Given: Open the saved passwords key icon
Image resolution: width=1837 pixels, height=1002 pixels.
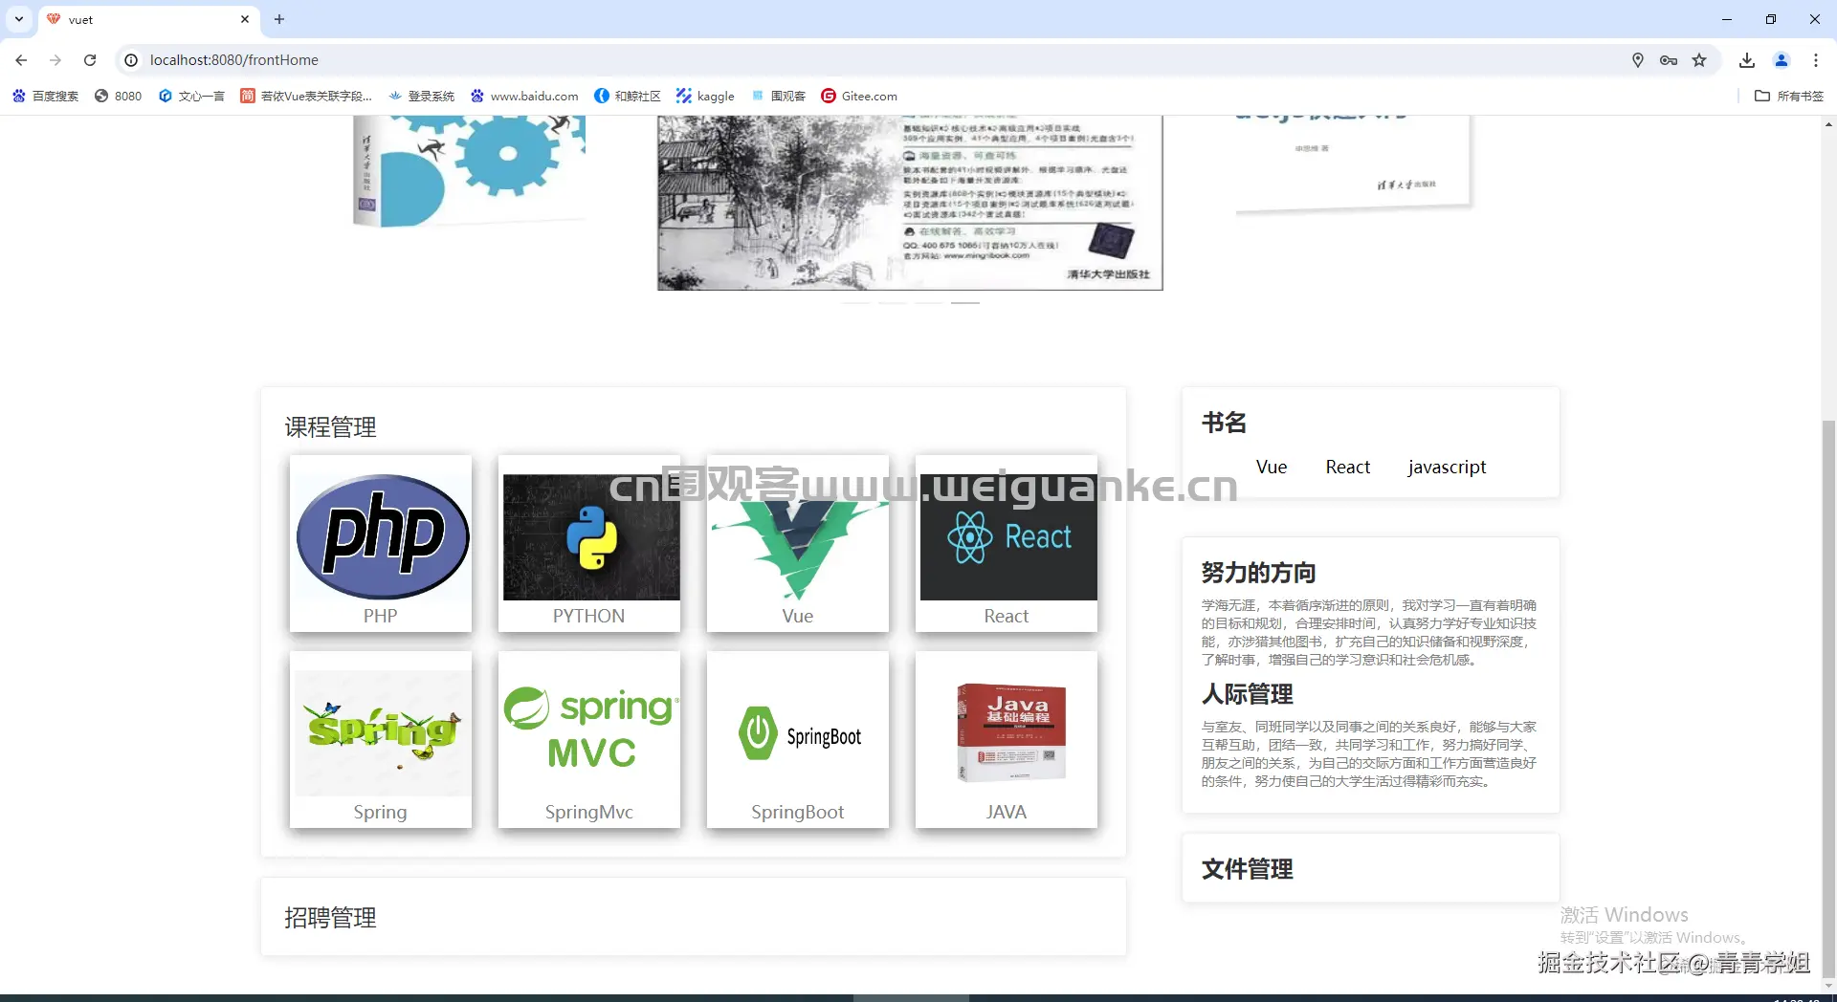Looking at the screenshot, I should (x=1669, y=60).
